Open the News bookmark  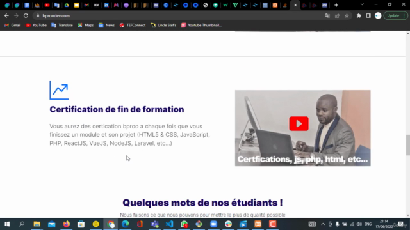(107, 25)
